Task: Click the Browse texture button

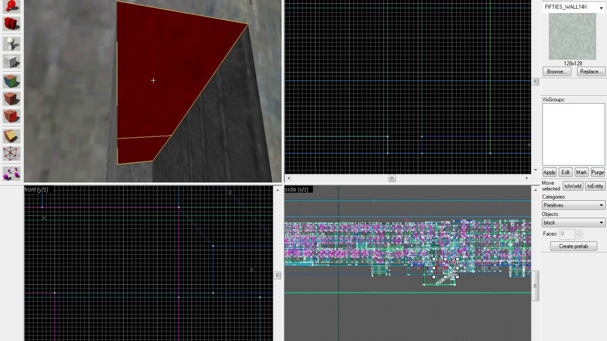Action: [557, 72]
